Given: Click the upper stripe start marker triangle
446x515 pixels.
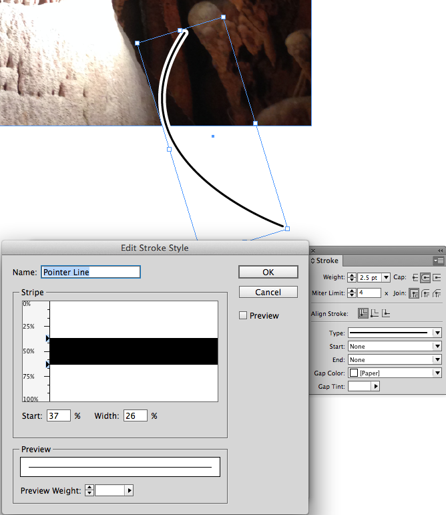Looking at the screenshot, I should (x=47, y=338).
